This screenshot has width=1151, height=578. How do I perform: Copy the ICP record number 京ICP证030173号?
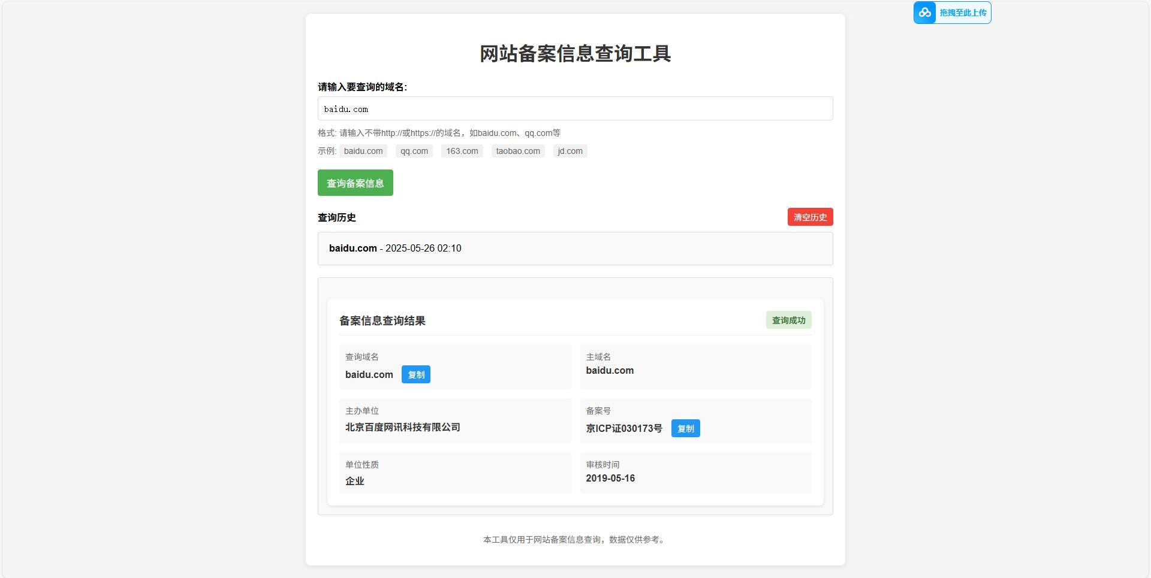click(x=686, y=428)
